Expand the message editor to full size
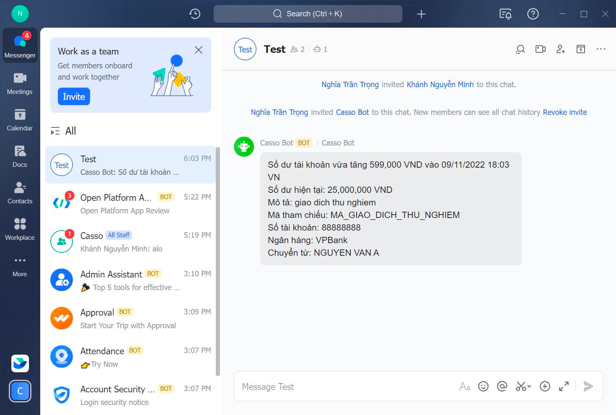 pyautogui.click(x=564, y=386)
